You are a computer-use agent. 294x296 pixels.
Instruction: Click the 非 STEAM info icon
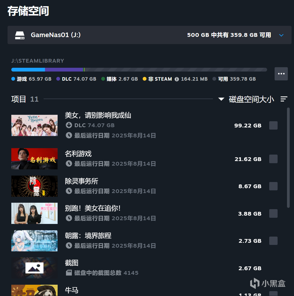(x=177, y=79)
